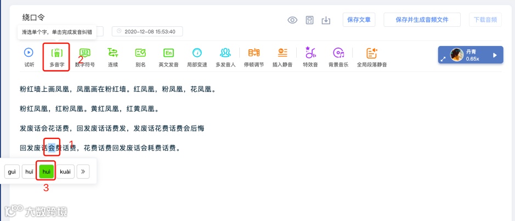Click the save disk icon in header
This screenshot has width=515, height=221.
309,20
